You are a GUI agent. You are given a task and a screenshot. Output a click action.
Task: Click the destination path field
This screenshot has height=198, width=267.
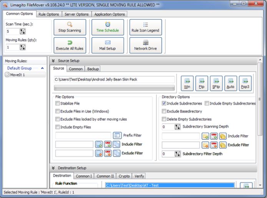coord(170,185)
